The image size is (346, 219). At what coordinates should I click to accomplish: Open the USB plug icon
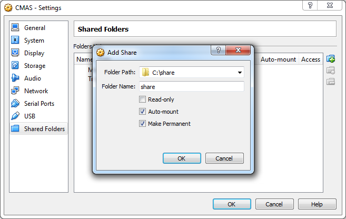(x=15, y=116)
